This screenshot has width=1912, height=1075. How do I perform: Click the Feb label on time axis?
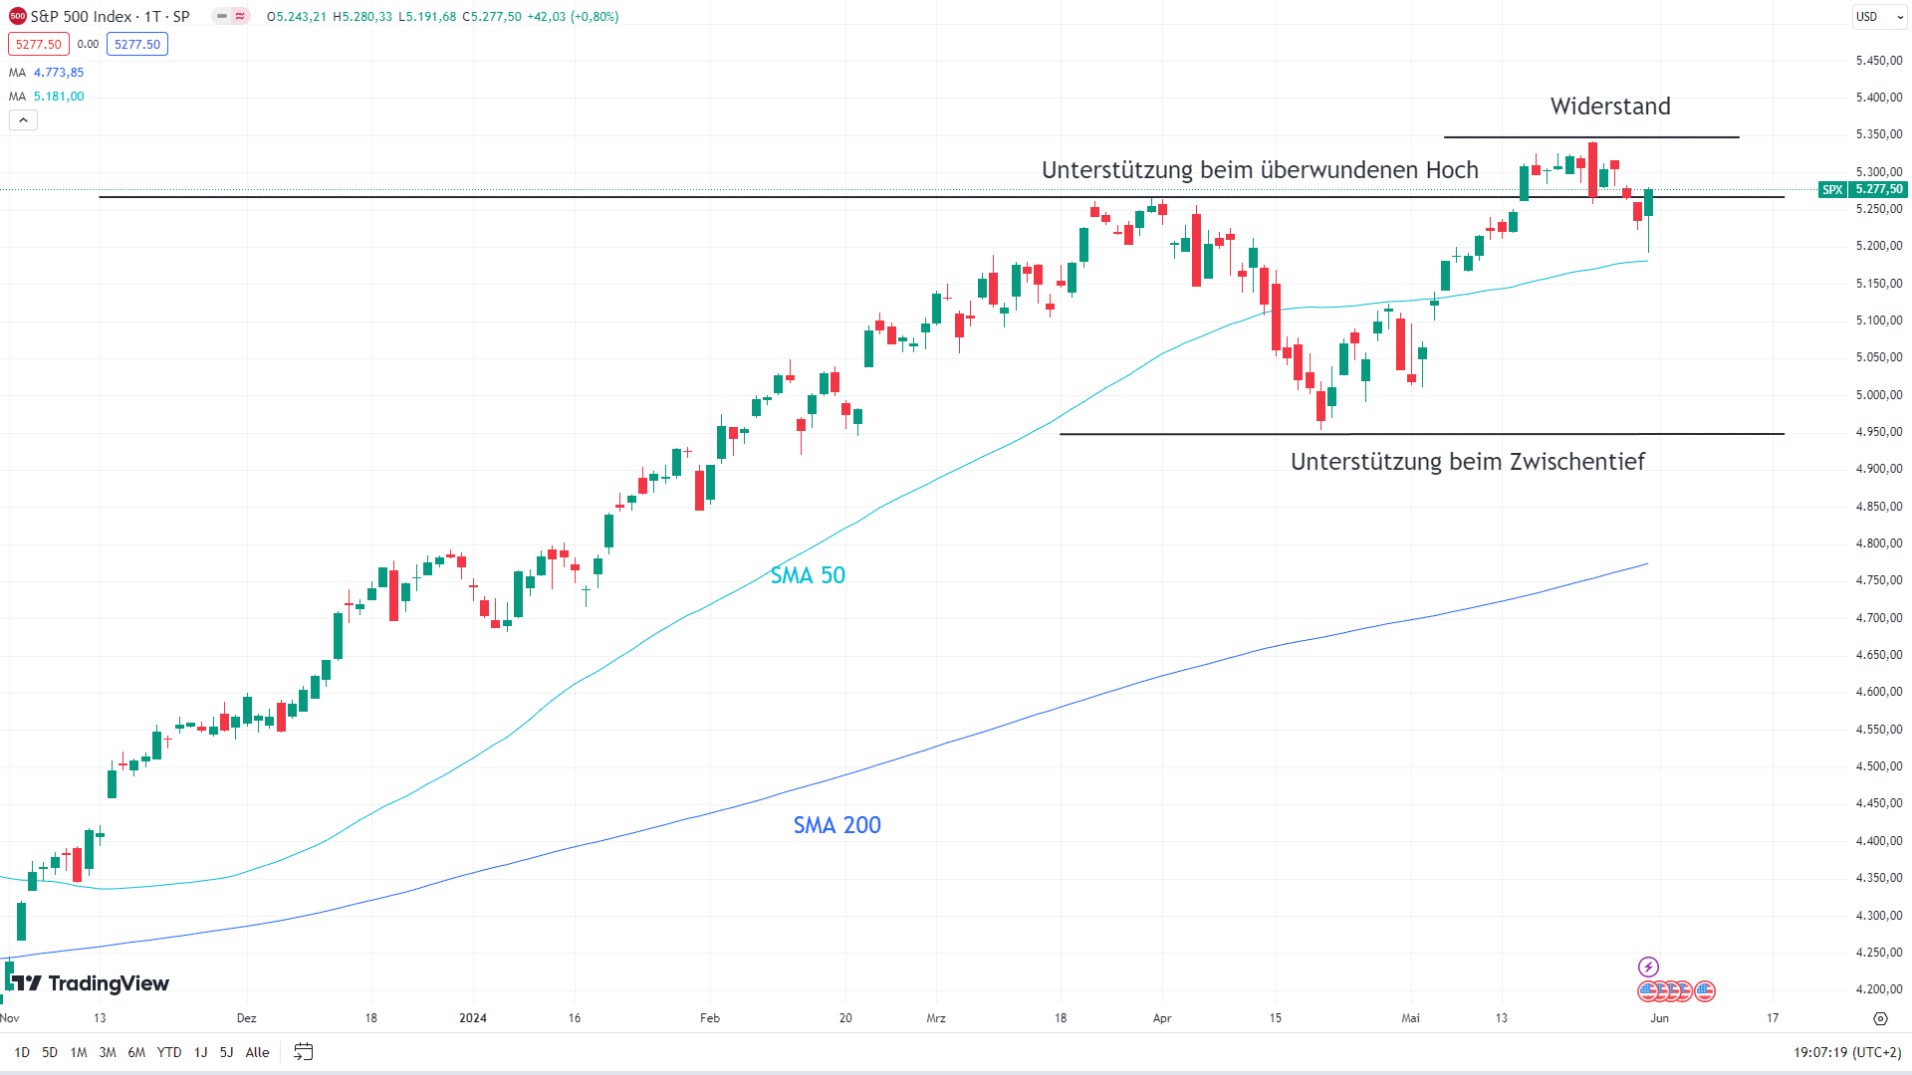pos(710,1018)
